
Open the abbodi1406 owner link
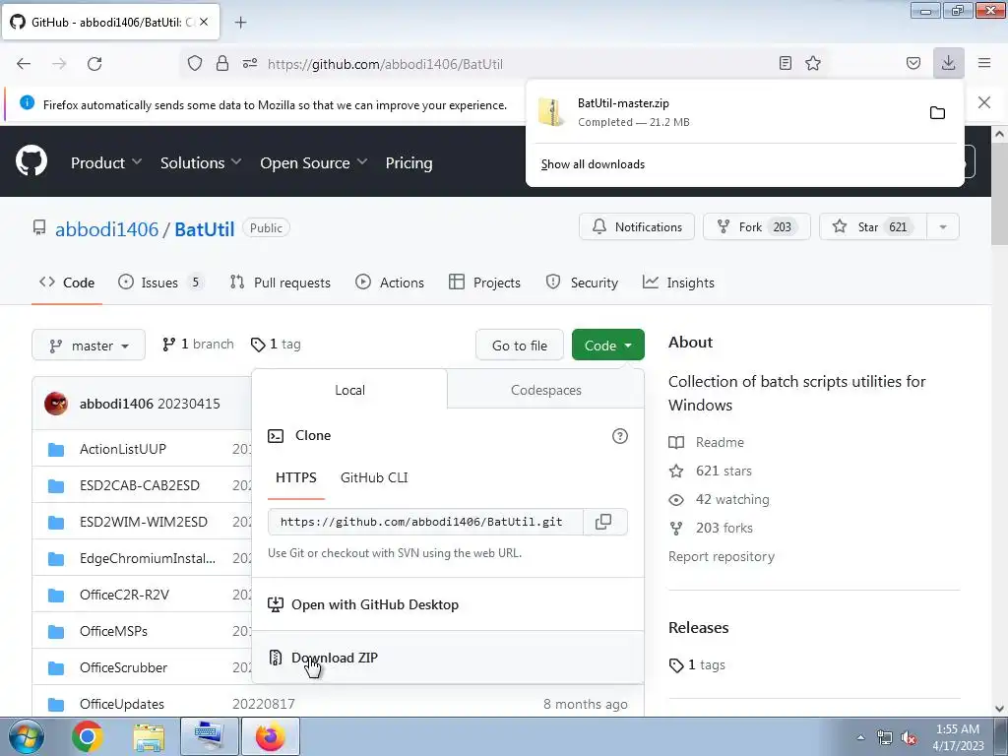click(106, 228)
